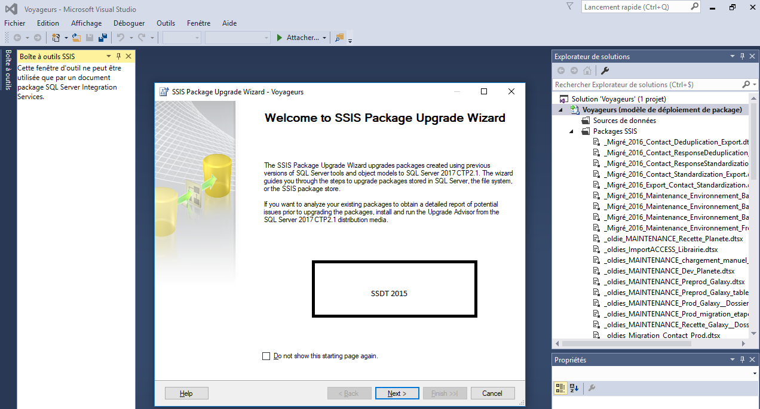
Task: Click the Alphabetical sort icon in Propriétés
Action: click(574, 388)
